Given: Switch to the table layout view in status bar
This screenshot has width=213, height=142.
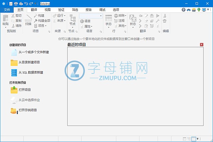Looking at the screenshot, I should click(x=184, y=139).
